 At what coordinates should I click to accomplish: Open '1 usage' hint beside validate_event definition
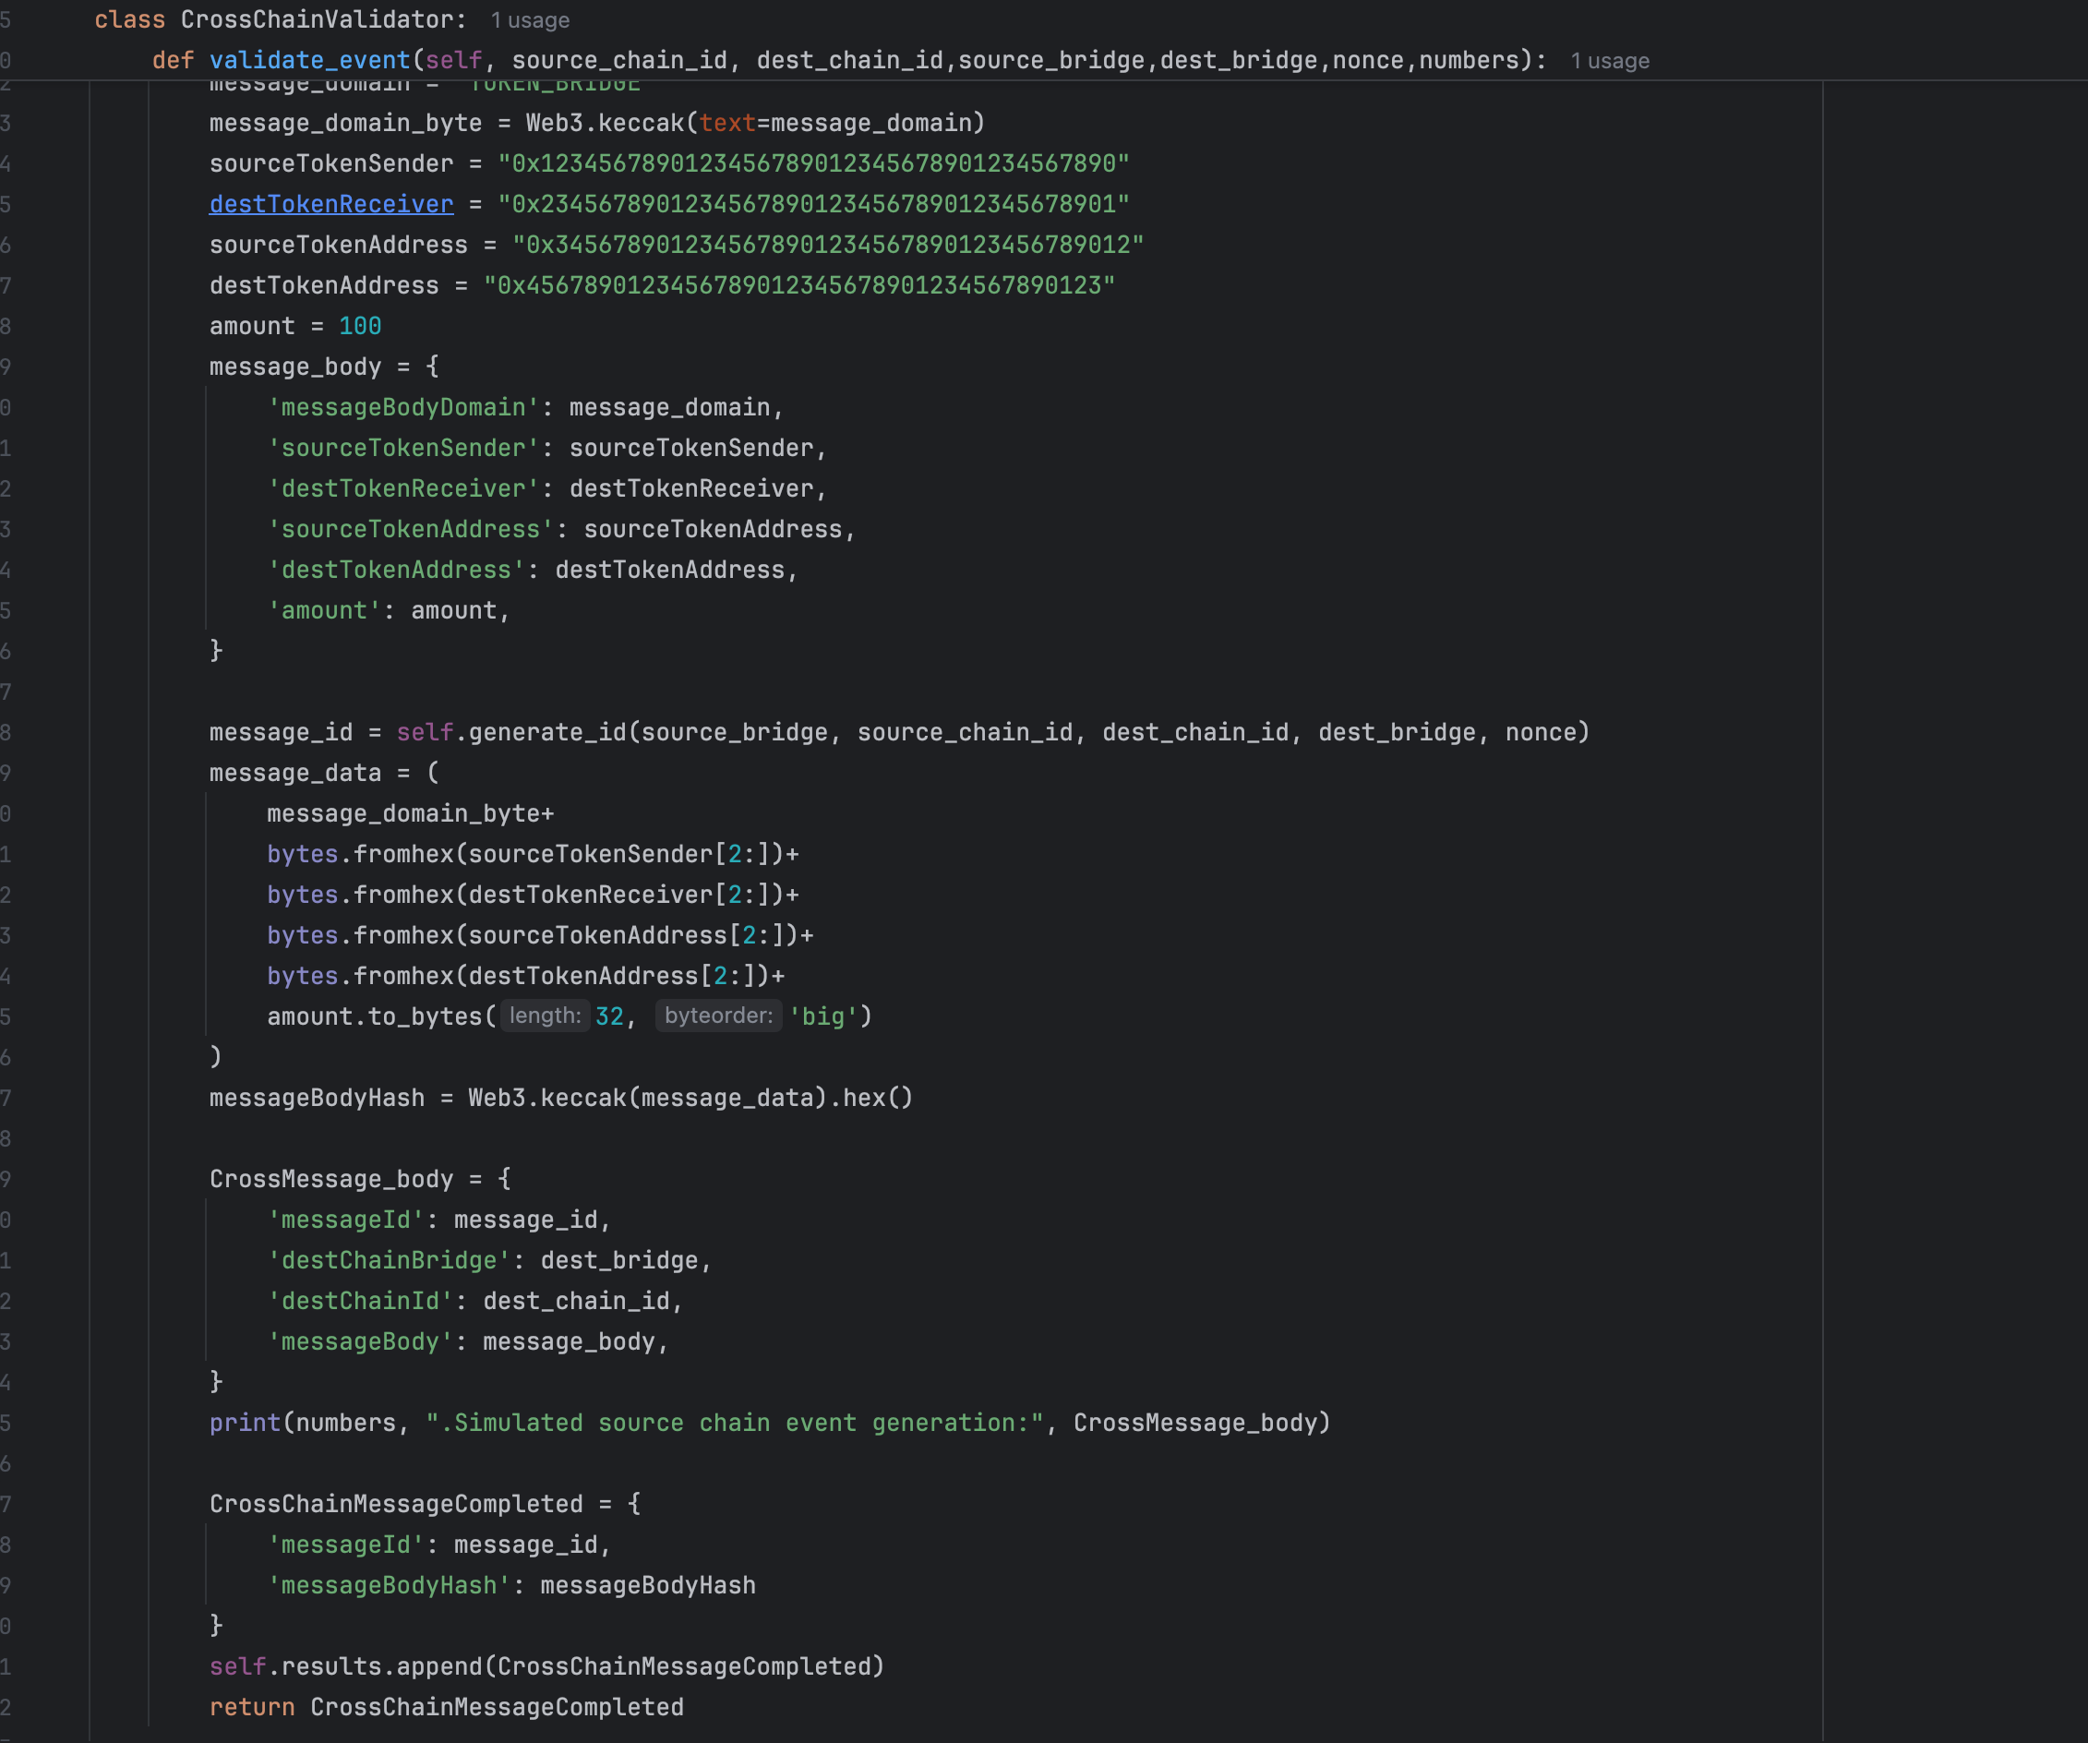(x=1609, y=61)
